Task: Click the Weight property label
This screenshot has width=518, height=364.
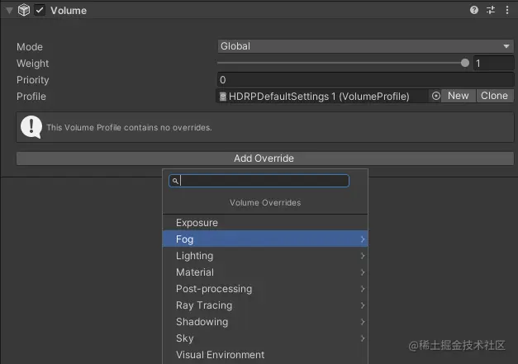Action: point(33,64)
